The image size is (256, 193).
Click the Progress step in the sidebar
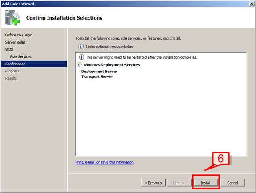[x=12, y=71]
